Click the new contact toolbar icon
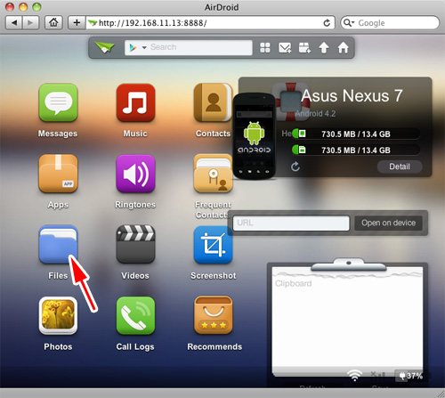 pos(304,47)
